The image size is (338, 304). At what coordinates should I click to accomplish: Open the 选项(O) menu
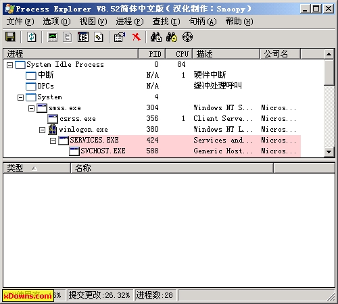pos(57,22)
